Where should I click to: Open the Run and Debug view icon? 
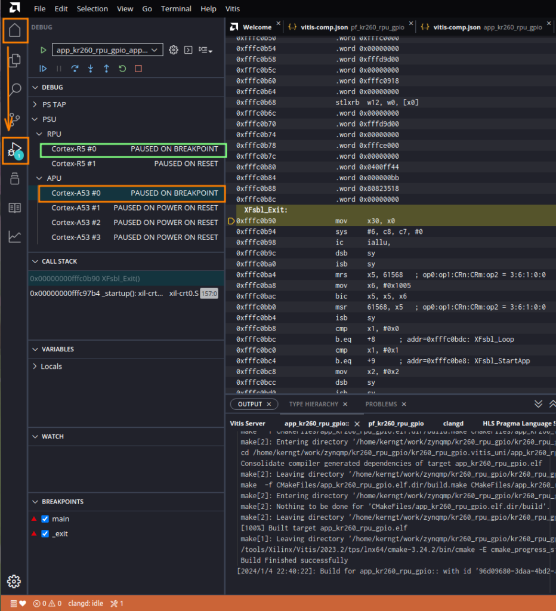pos(15,150)
